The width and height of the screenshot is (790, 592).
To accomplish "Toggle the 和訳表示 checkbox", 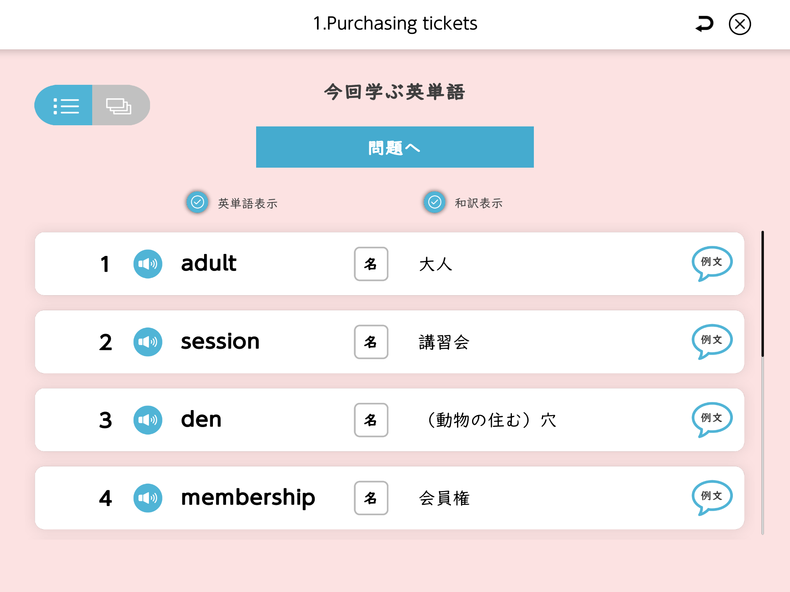I will [435, 202].
